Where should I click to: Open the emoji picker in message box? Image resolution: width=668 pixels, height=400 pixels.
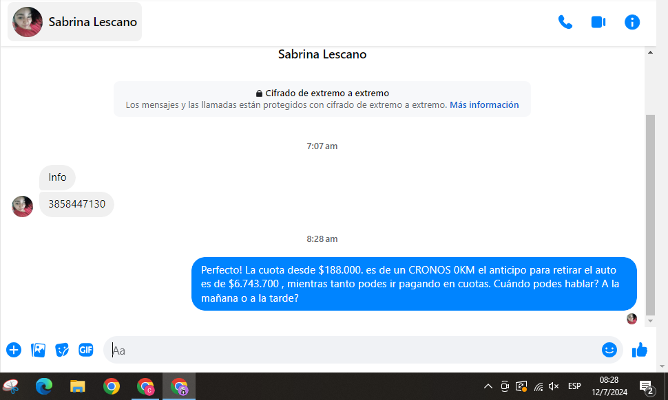[609, 350]
